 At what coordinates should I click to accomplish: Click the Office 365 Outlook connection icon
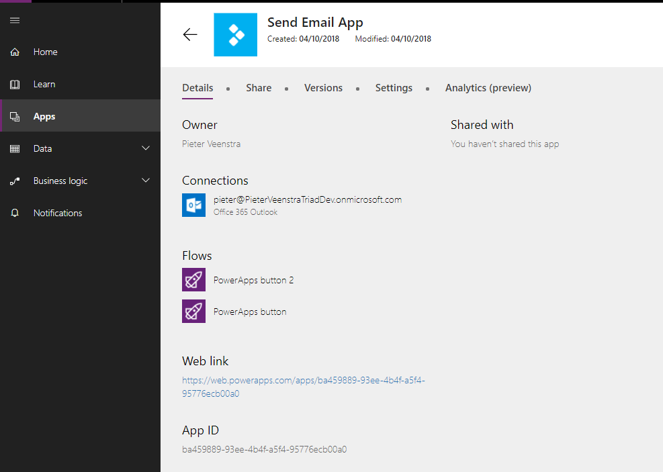click(193, 205)
